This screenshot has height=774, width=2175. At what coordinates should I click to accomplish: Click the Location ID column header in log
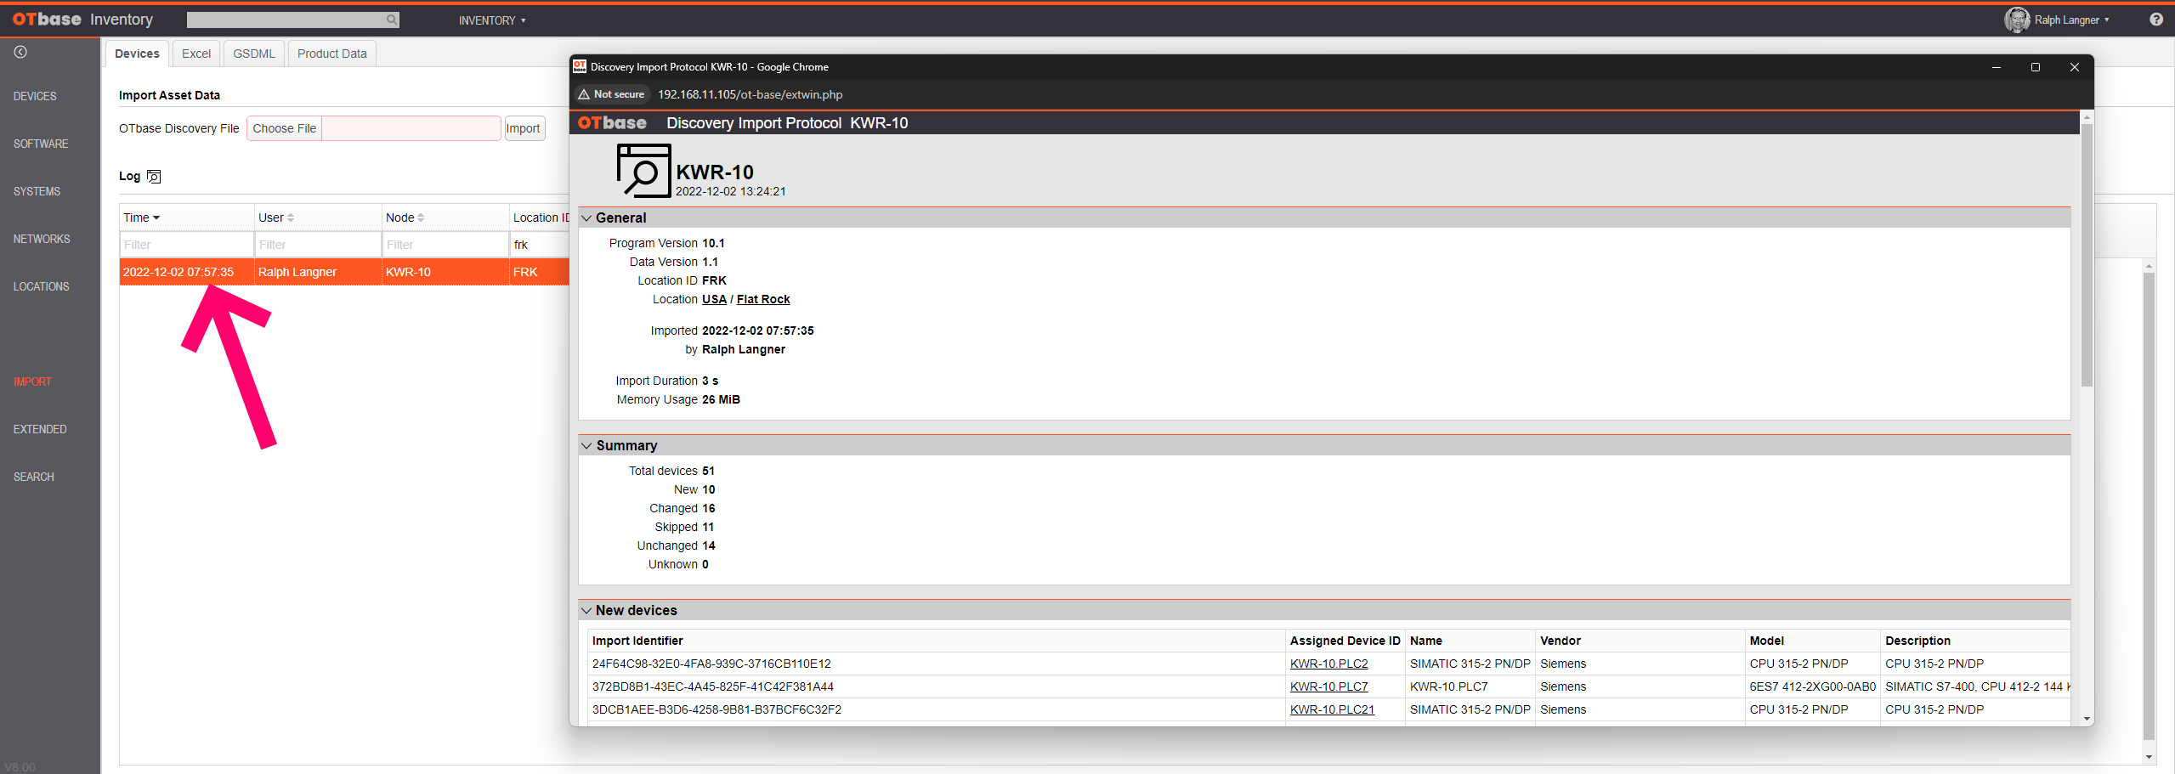[x=541, y=218]
